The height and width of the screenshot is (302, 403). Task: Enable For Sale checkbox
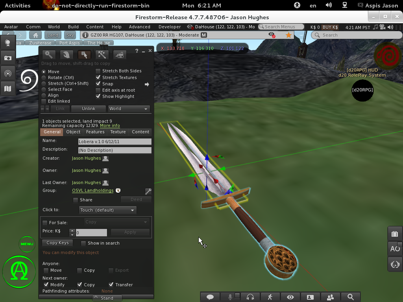tap(45, 223)
